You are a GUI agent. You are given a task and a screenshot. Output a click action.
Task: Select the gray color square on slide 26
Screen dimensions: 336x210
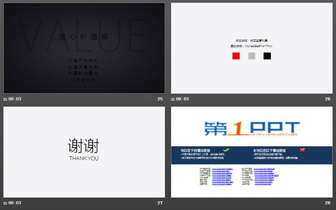(251, 56)
